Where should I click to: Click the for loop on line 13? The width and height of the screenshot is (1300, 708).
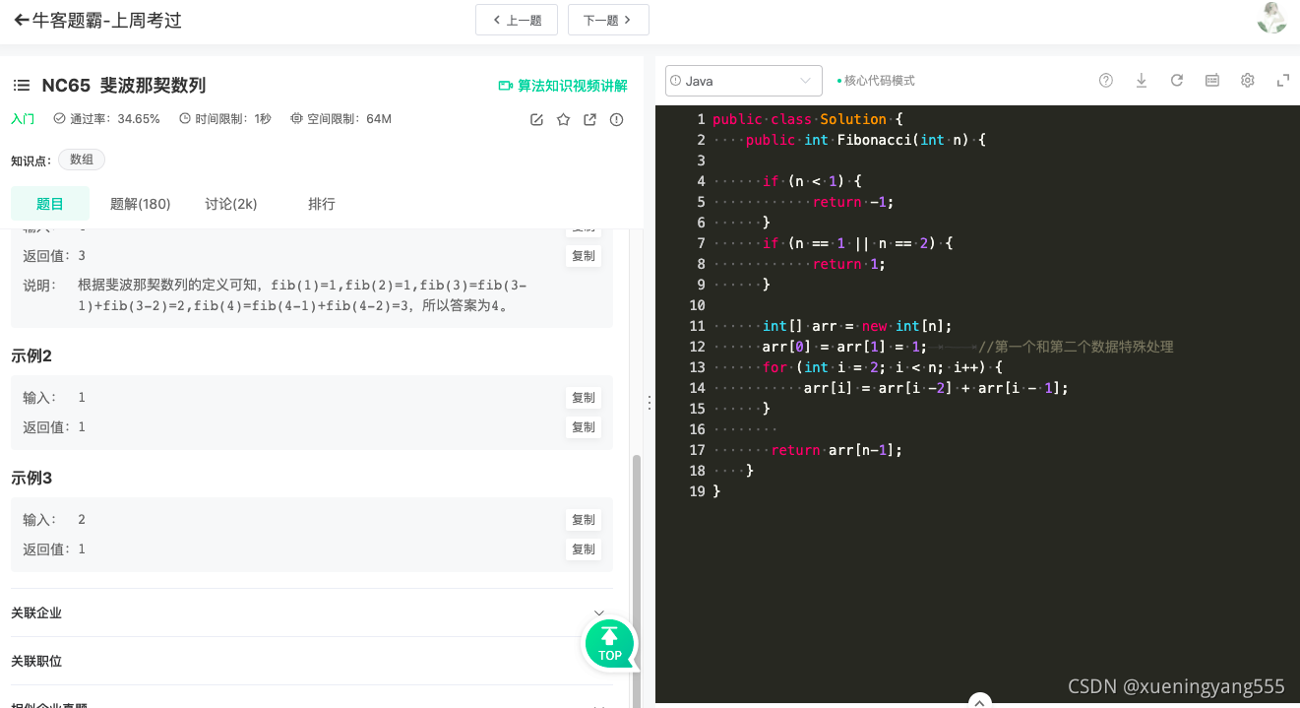pyautogui.click(x=883, y=367)
